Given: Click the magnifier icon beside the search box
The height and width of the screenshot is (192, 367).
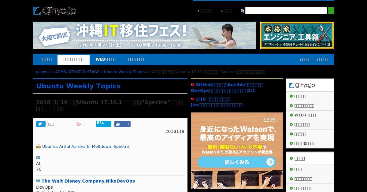Looking at the screenshot, I should pos(242,11).
